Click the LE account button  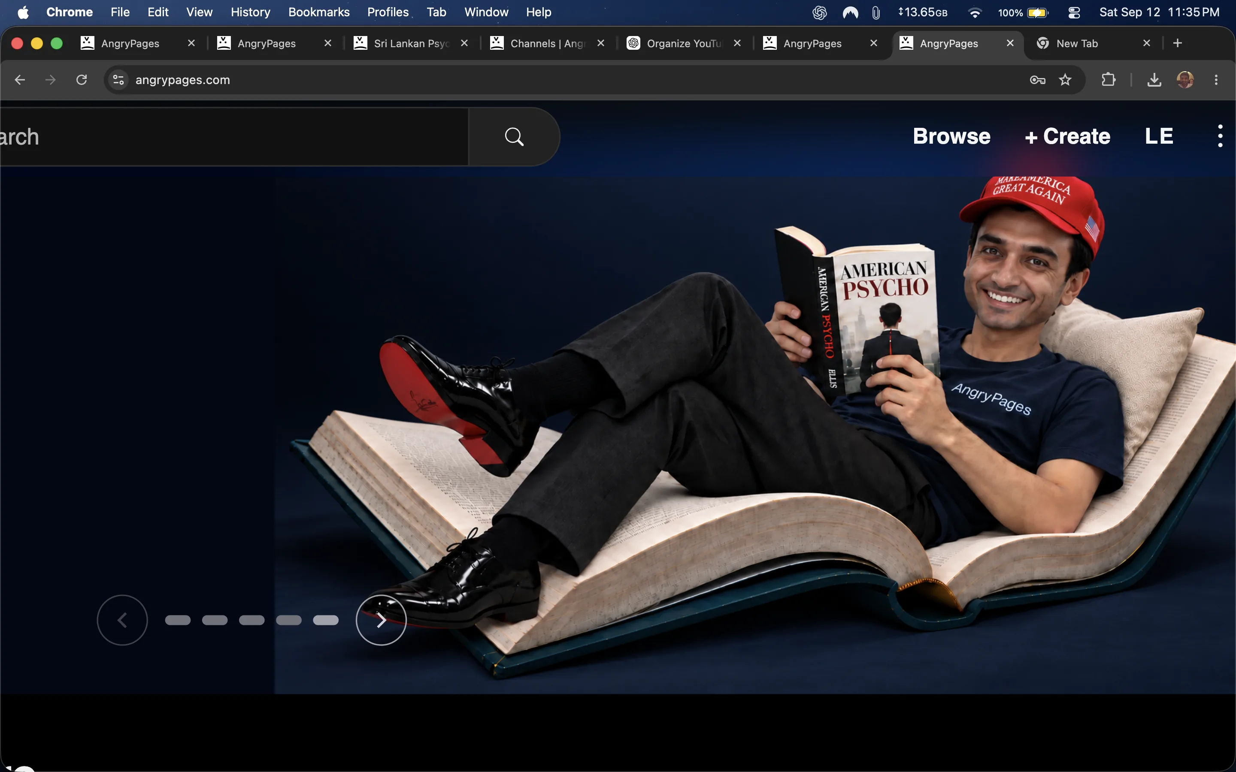(x=1159, y=136)
